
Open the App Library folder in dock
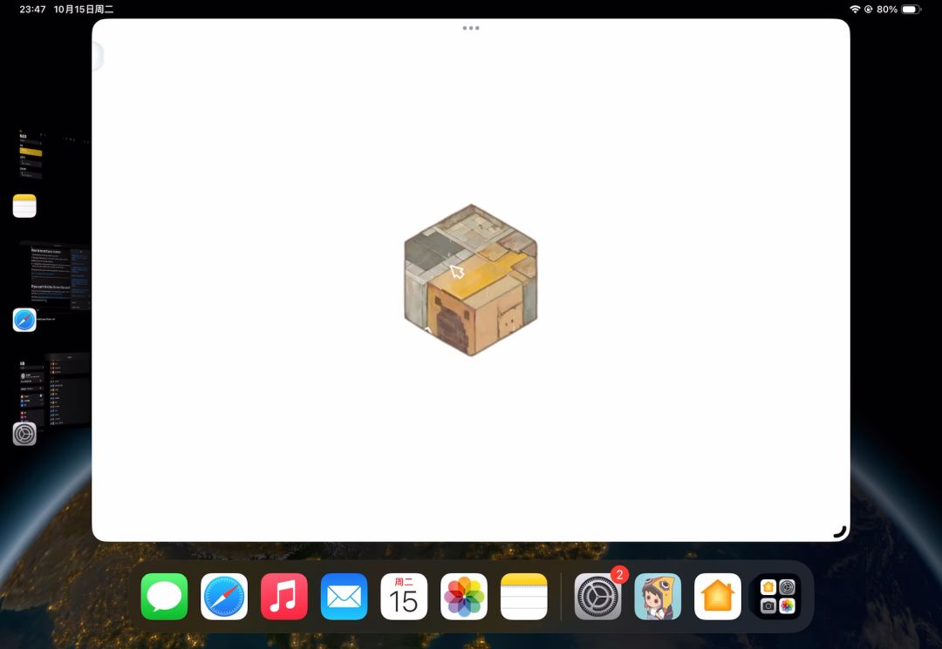tap(777, 596)
